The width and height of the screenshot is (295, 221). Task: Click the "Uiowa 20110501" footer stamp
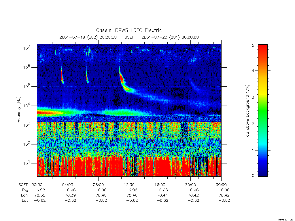point(286,220)
